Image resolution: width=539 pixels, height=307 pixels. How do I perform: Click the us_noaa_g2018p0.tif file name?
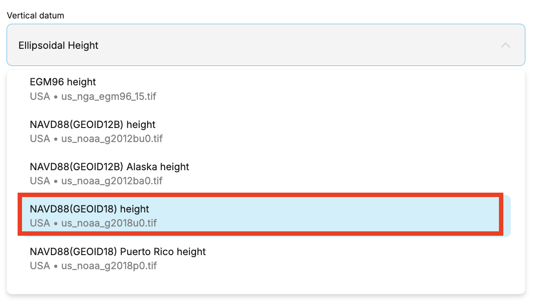109,266
